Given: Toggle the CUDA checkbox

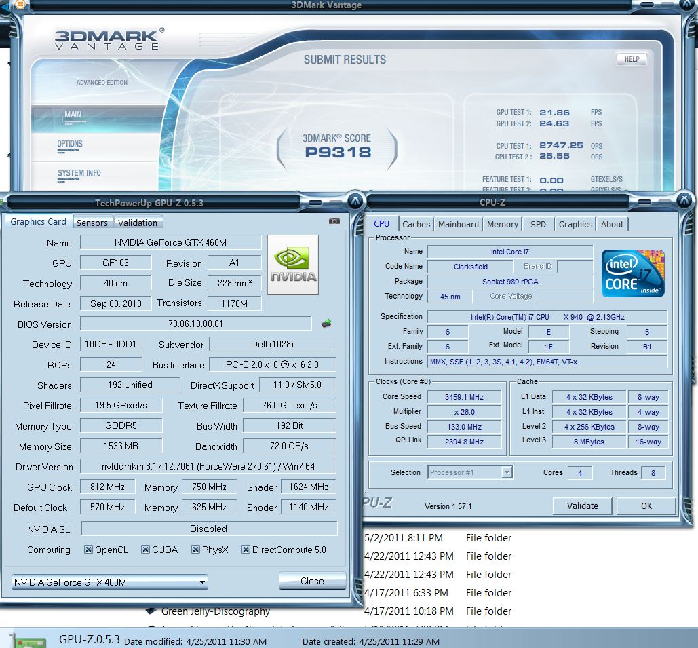Looking at the screenshot, I should (x=145, y=550).
